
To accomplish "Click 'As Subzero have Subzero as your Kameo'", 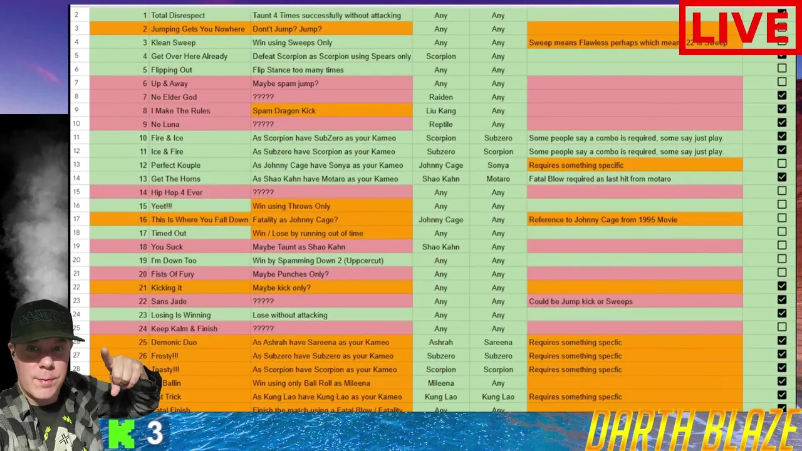I will pyautogui.click(x=331, y=356).
